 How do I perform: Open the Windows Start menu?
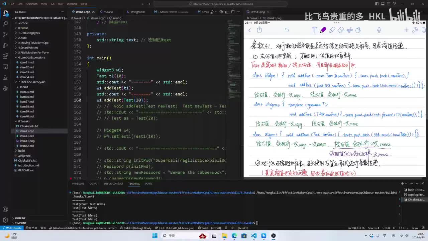pos(155,236)
